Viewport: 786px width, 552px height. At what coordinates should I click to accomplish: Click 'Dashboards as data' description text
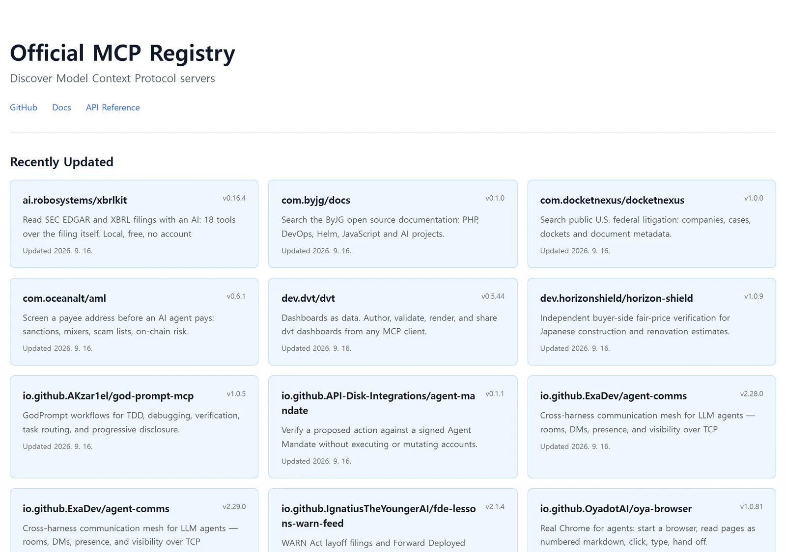[x=389, y=325]
